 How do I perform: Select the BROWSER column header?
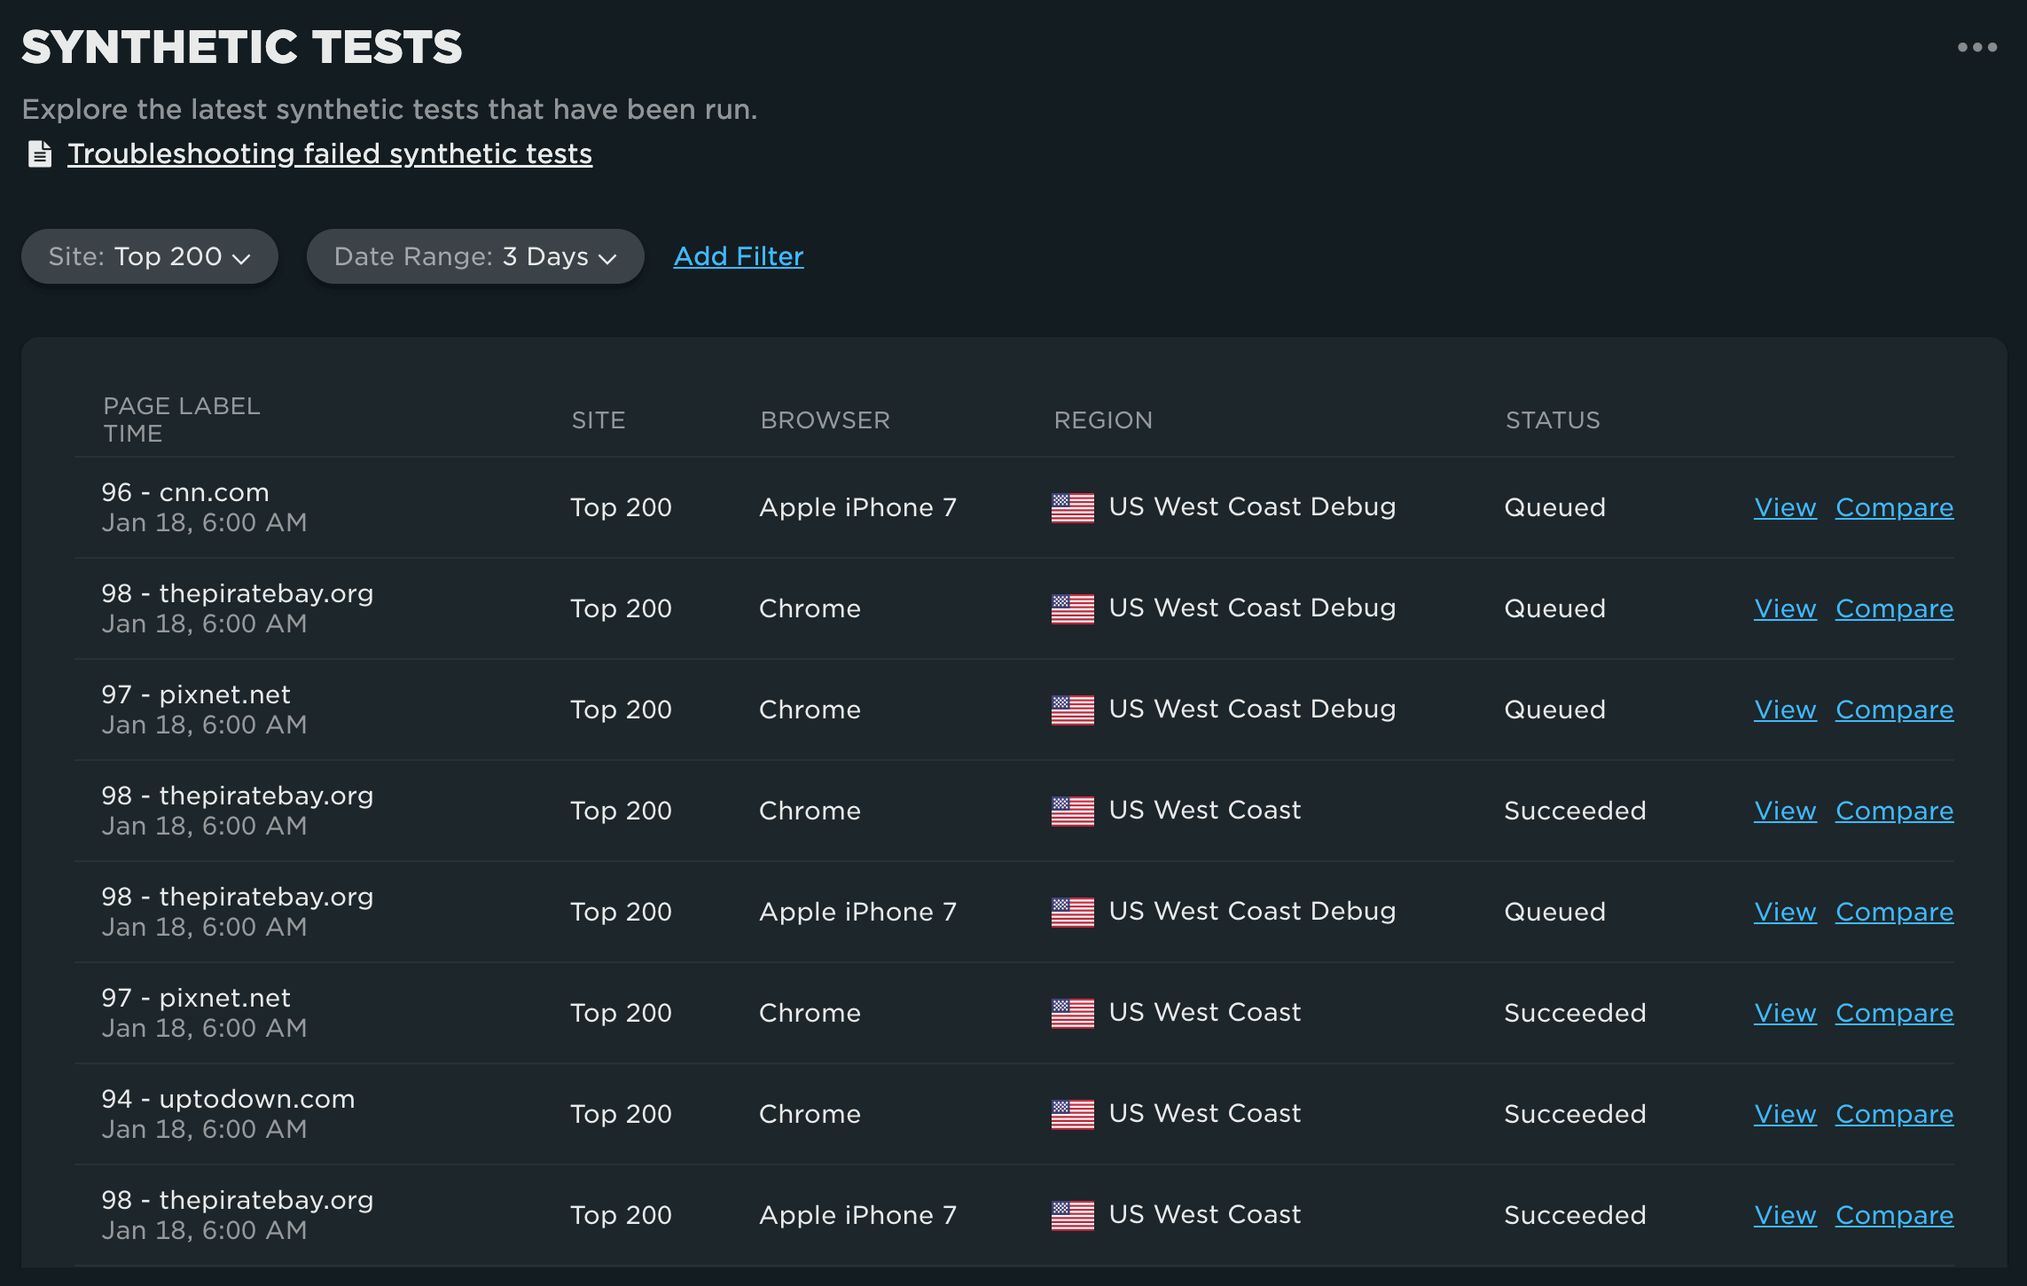[x=825, y=420]
